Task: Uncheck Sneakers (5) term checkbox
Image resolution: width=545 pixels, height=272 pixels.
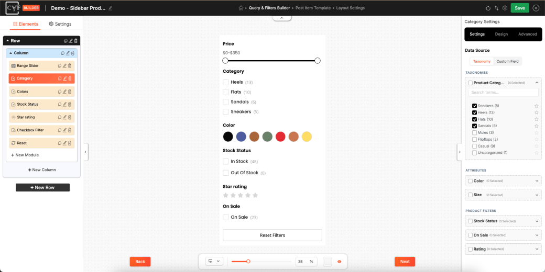Action: coord(474,106)
